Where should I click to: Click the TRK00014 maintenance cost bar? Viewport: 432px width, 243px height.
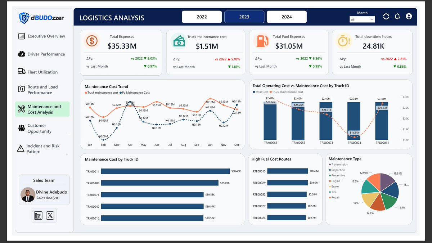point(165,171)
